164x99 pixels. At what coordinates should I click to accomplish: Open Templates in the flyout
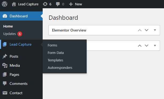[x=55, y=60]
